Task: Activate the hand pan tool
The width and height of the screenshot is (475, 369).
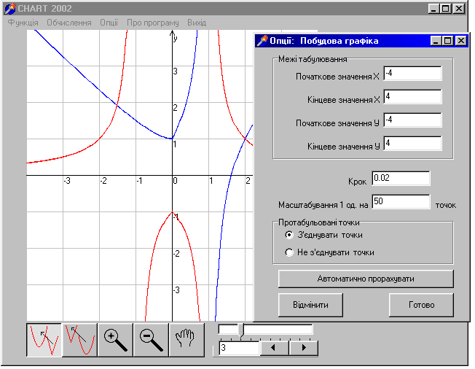Action: [187, 340]
